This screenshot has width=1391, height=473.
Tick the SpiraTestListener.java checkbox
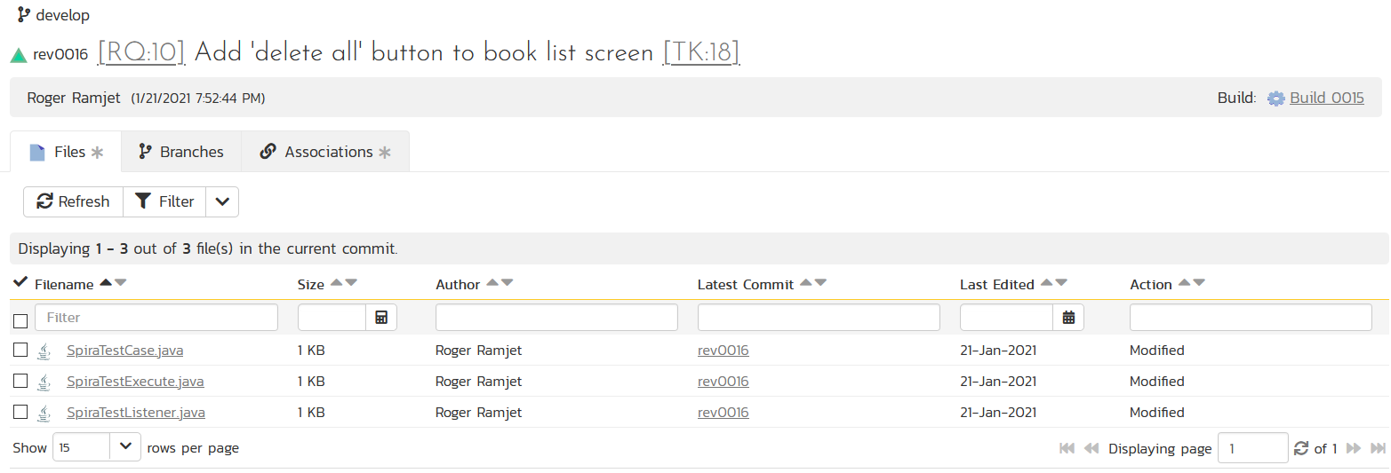click(20, 413)
